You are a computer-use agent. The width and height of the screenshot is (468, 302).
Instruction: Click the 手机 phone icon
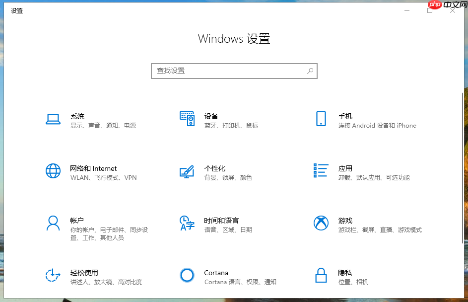coord(321,119)
